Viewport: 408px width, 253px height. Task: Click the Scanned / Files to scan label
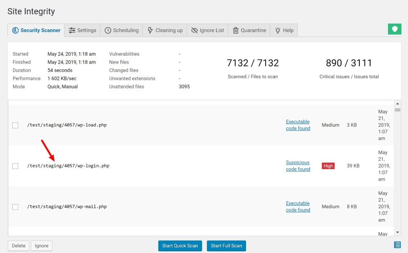pyautogui.click(x=253, y=77)
